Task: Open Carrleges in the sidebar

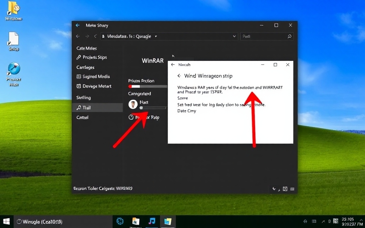Action: coord(86,67)
